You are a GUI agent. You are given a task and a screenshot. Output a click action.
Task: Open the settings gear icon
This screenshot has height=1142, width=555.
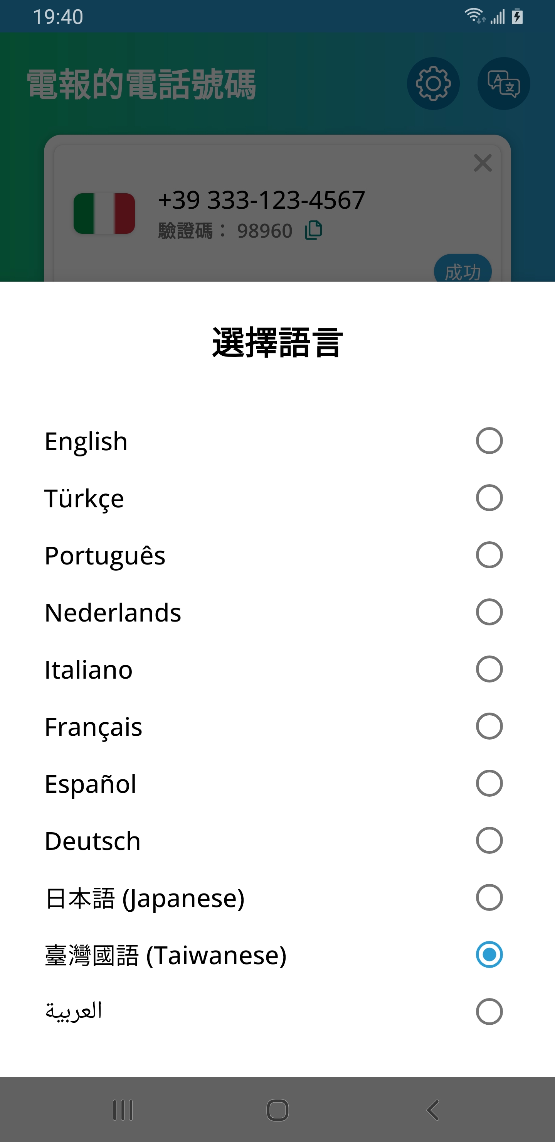pos(433,84)
